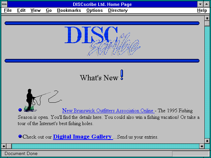This screenshot has width=211, height=158.
Task: Click the blue exclamation mark icon
Action: [x=122, y=75]
